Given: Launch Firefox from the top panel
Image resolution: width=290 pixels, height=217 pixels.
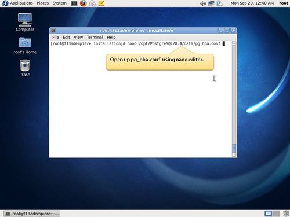Looking at the screenshot, I should (84, 3).
